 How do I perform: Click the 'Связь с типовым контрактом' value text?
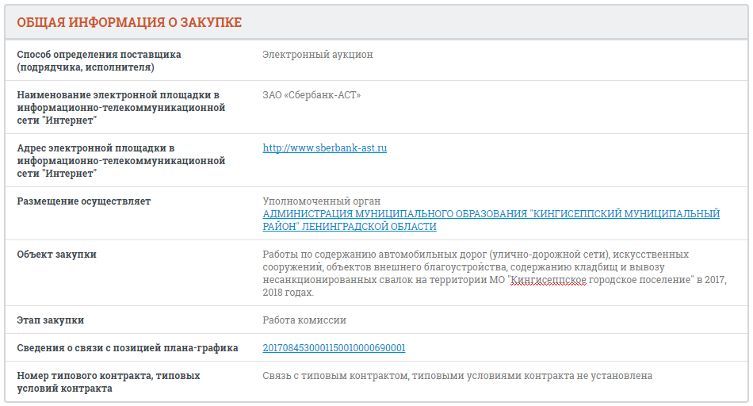click(457, 375)
